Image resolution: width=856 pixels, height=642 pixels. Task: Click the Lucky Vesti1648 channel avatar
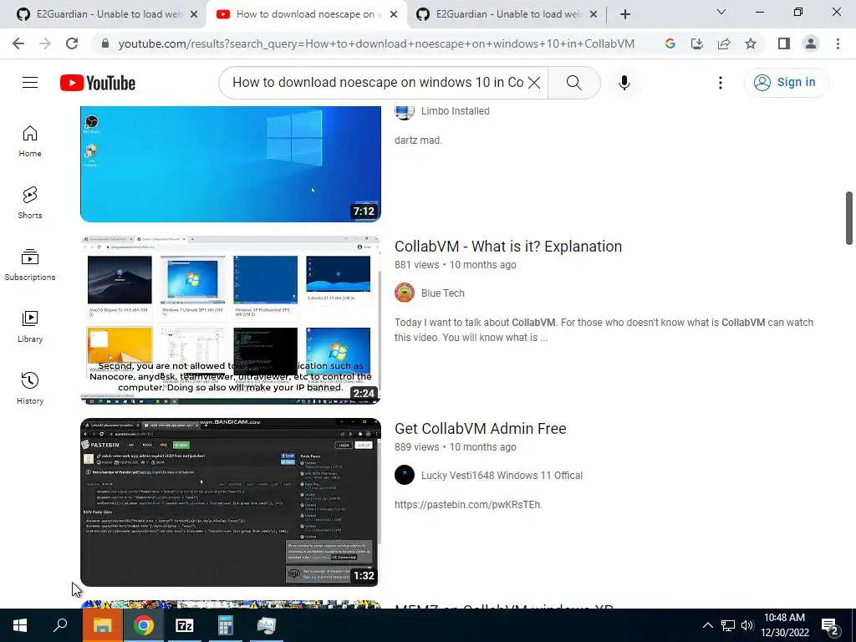pos(405,475)
